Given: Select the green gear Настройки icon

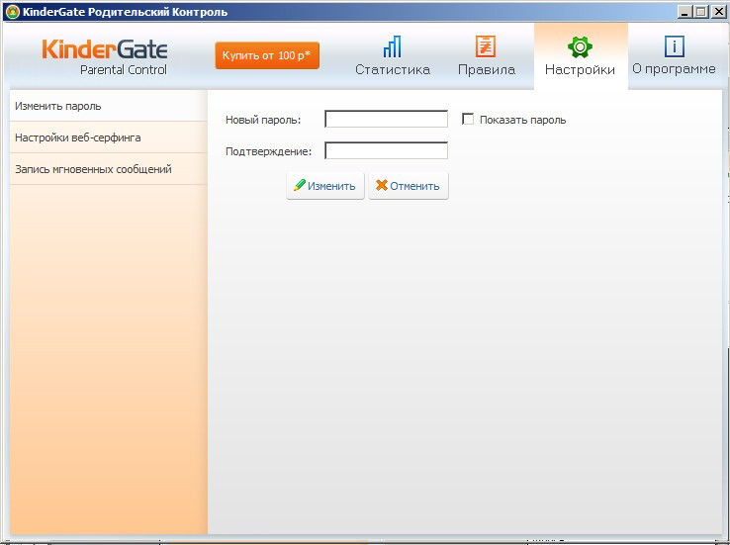Looking at the screenshot, I should click(x=580, y=46).
